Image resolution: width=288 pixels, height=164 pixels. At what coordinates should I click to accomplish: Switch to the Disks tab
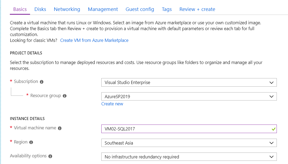click(40, 9)
